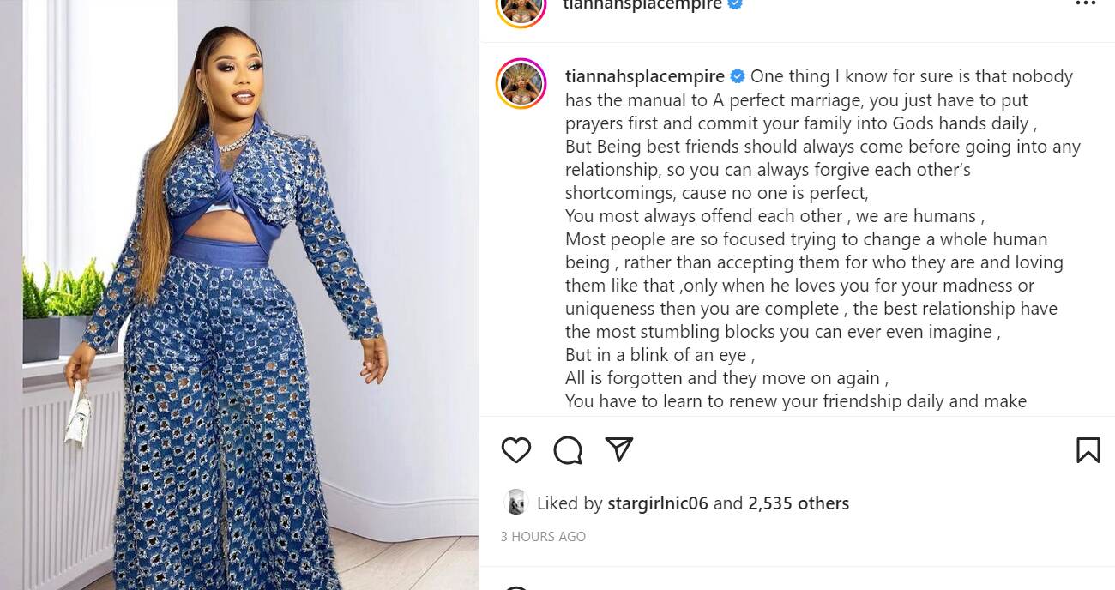Select the Liked by text row
This screenshot has width=1115, height=590.
[567, 503]
